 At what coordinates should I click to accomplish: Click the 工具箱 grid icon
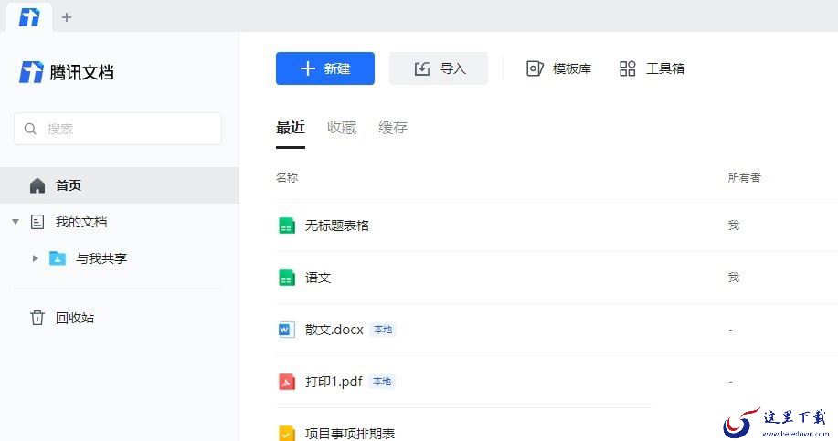point(628,68)
